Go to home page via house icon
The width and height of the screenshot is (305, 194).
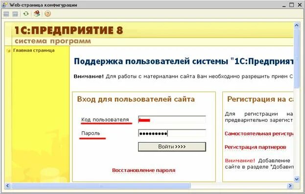tap(37, 14)
